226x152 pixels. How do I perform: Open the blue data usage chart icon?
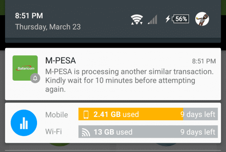(x=24, y=123)
